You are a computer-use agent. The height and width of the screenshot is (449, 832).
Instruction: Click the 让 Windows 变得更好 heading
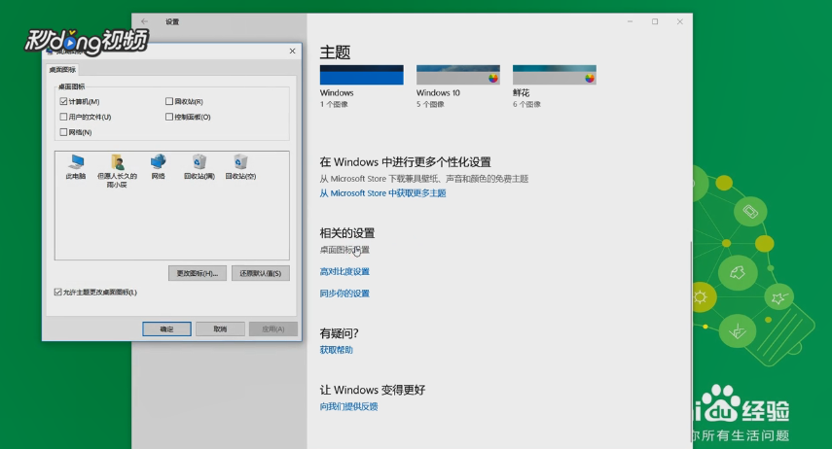tap(373, 390)
